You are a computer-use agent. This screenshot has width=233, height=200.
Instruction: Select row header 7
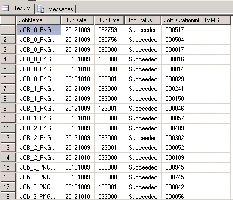click(x=8, y=89)
